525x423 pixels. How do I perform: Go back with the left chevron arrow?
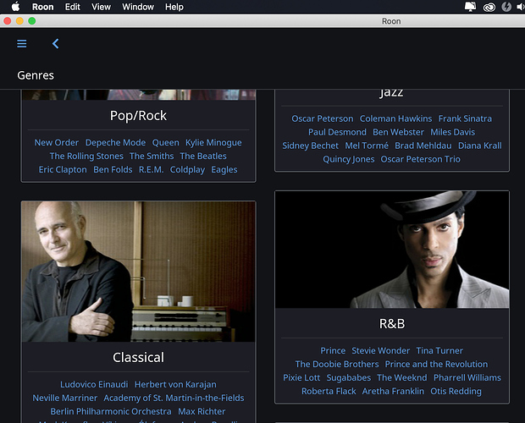tap(56, 43)
